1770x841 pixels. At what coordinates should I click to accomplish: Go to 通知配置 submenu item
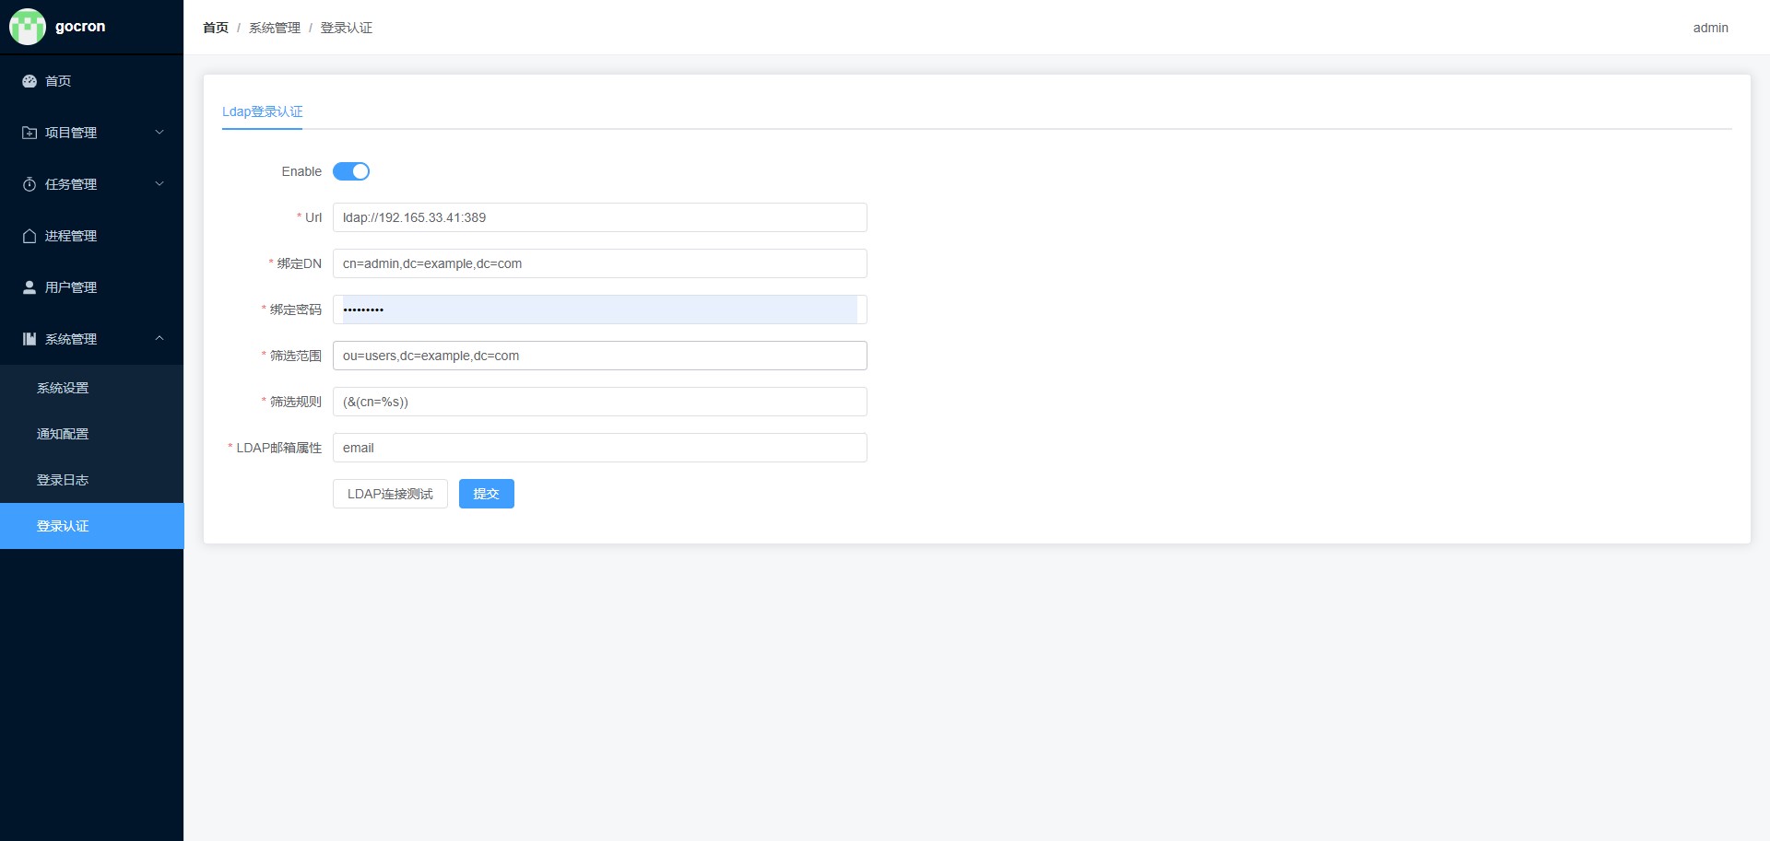[92, 434]
